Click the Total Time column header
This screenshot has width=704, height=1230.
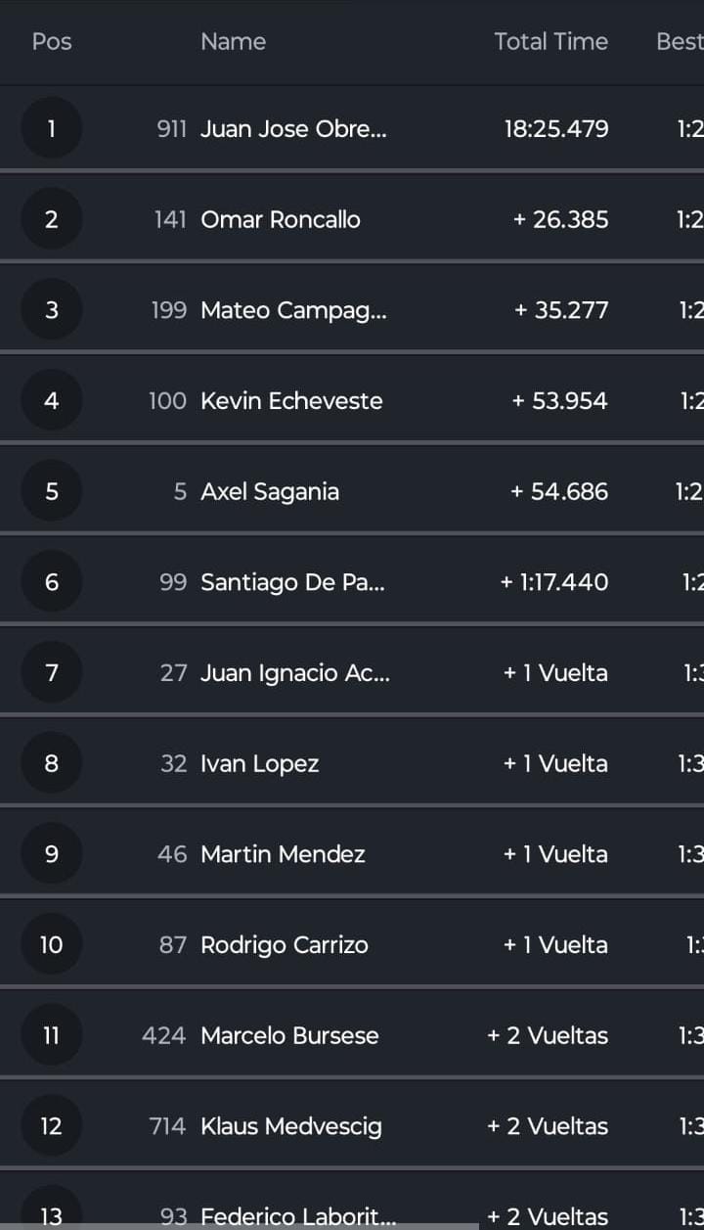(550, 41)
